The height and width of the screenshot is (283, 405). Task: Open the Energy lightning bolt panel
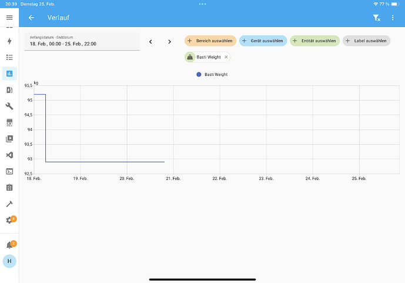click(9, 41)
